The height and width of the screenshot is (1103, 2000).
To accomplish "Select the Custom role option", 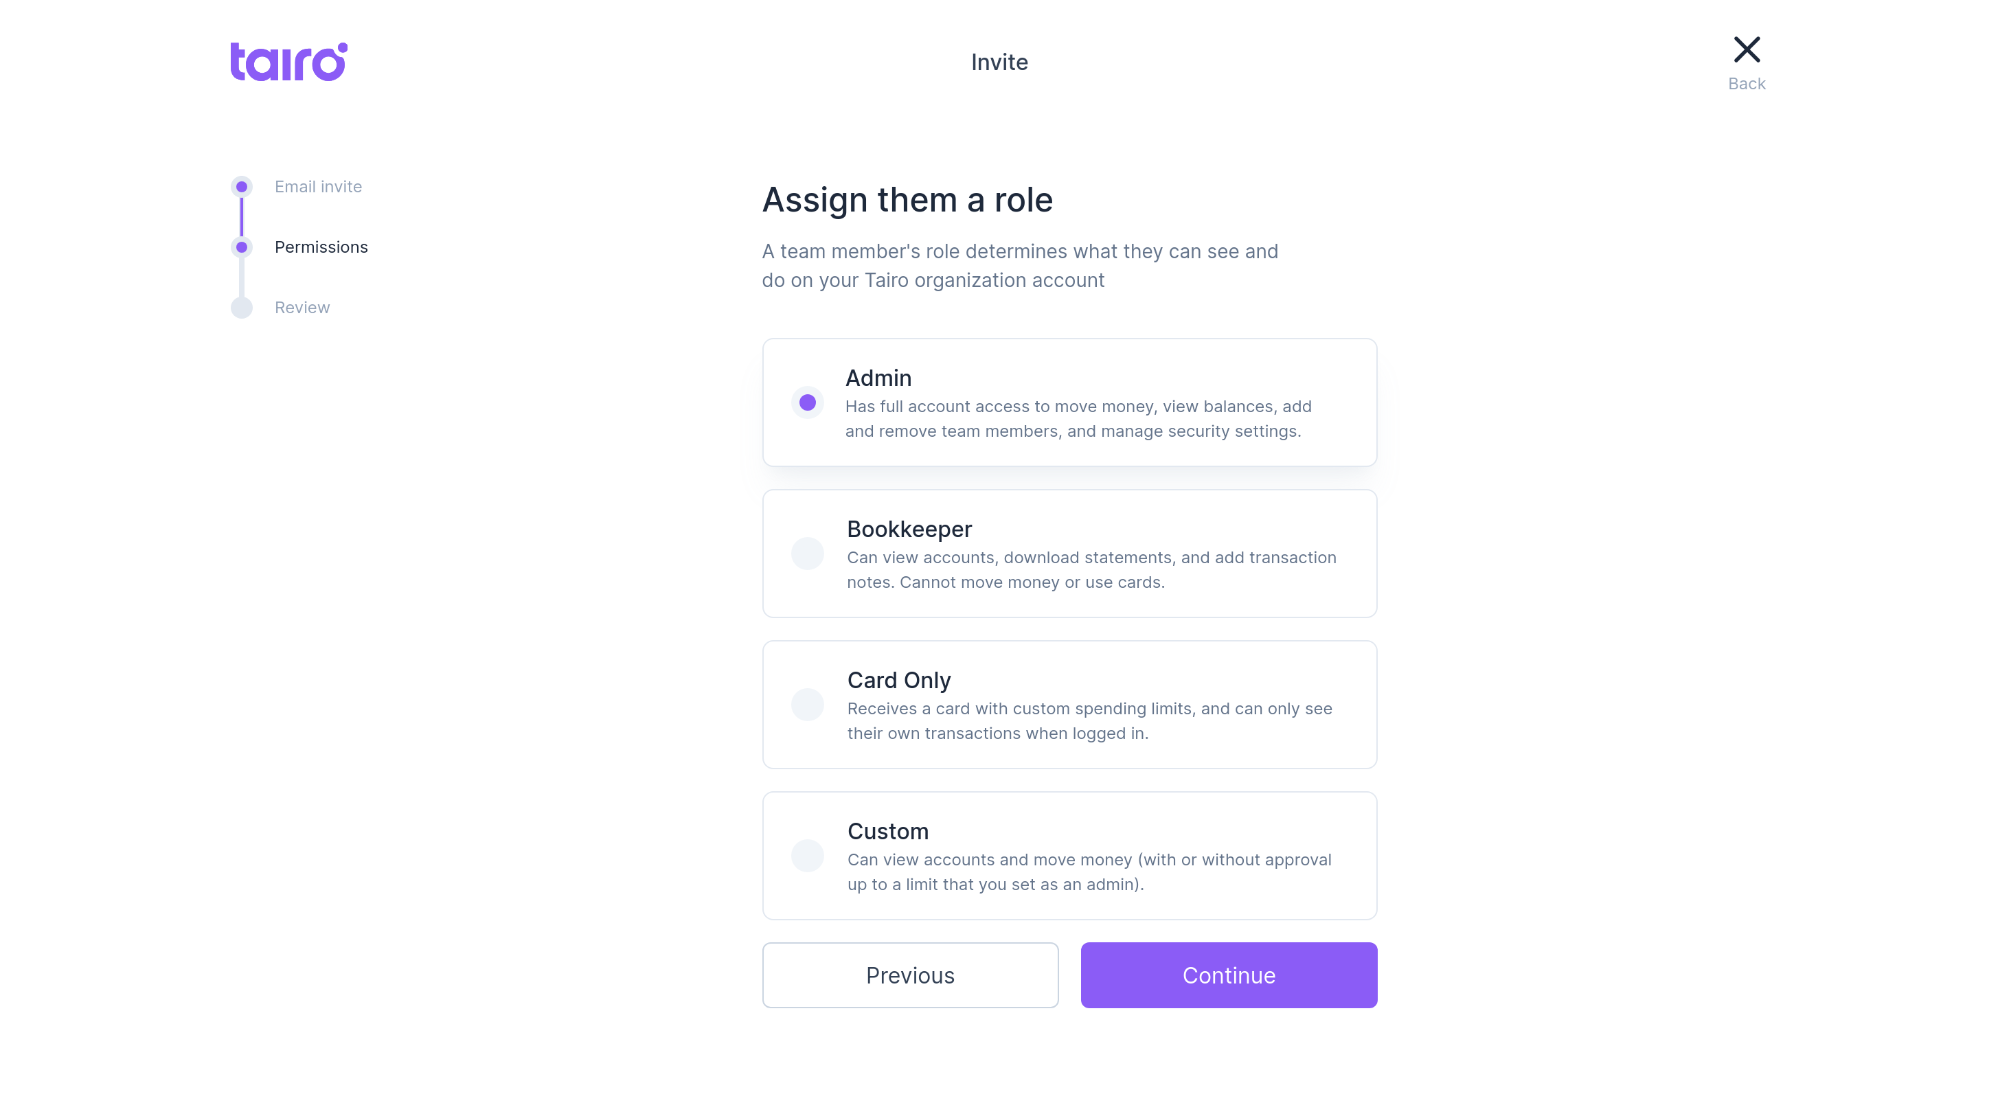I will [x=808, y=855].
